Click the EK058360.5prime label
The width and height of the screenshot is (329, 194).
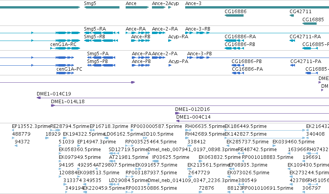pyautogui.click(x=80, y=150)
